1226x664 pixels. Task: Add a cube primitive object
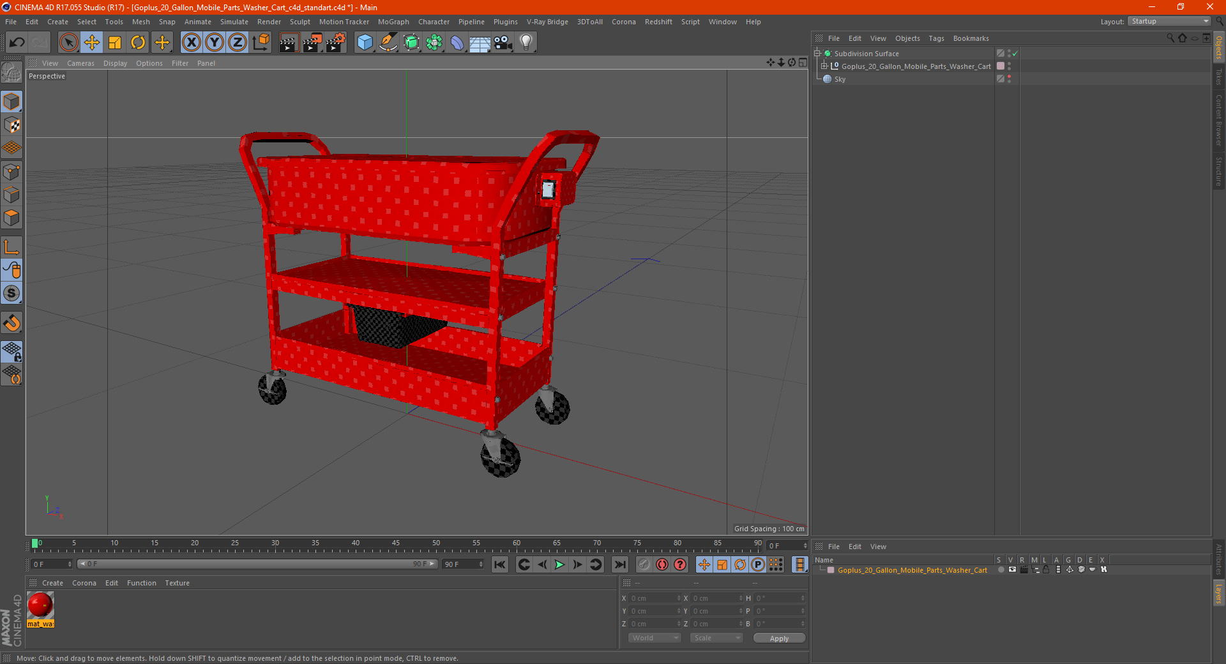(x=365, y=43)
